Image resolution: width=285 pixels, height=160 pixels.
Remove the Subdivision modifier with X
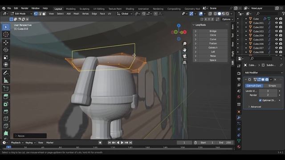coord(275,80)
